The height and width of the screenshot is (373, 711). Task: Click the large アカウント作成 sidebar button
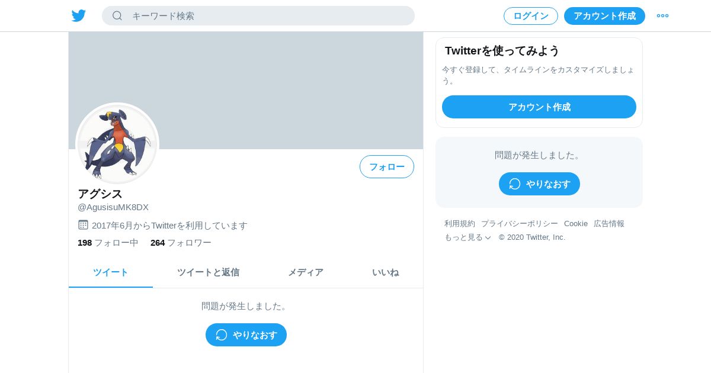click(539, 107)
